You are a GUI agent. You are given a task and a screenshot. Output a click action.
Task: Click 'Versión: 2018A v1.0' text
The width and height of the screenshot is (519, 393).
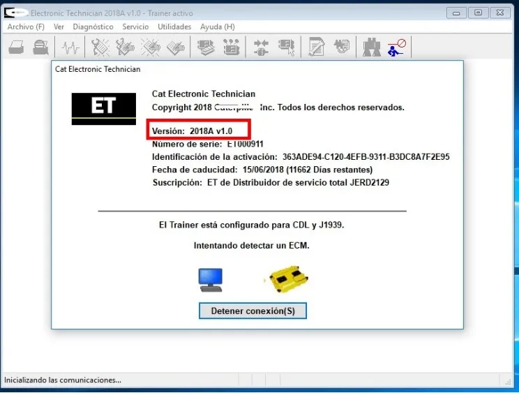tap(192, 131)
